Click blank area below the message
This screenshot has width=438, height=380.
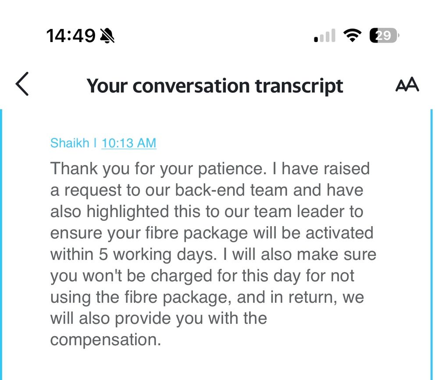coord(215,364)
